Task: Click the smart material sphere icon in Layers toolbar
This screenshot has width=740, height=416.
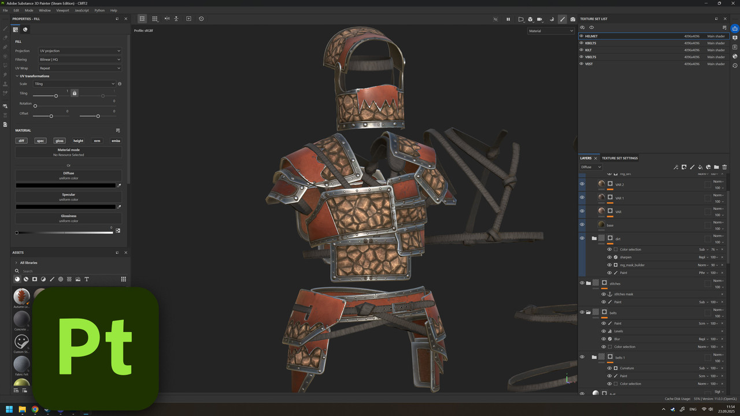Action: click(x=708, y=167)
